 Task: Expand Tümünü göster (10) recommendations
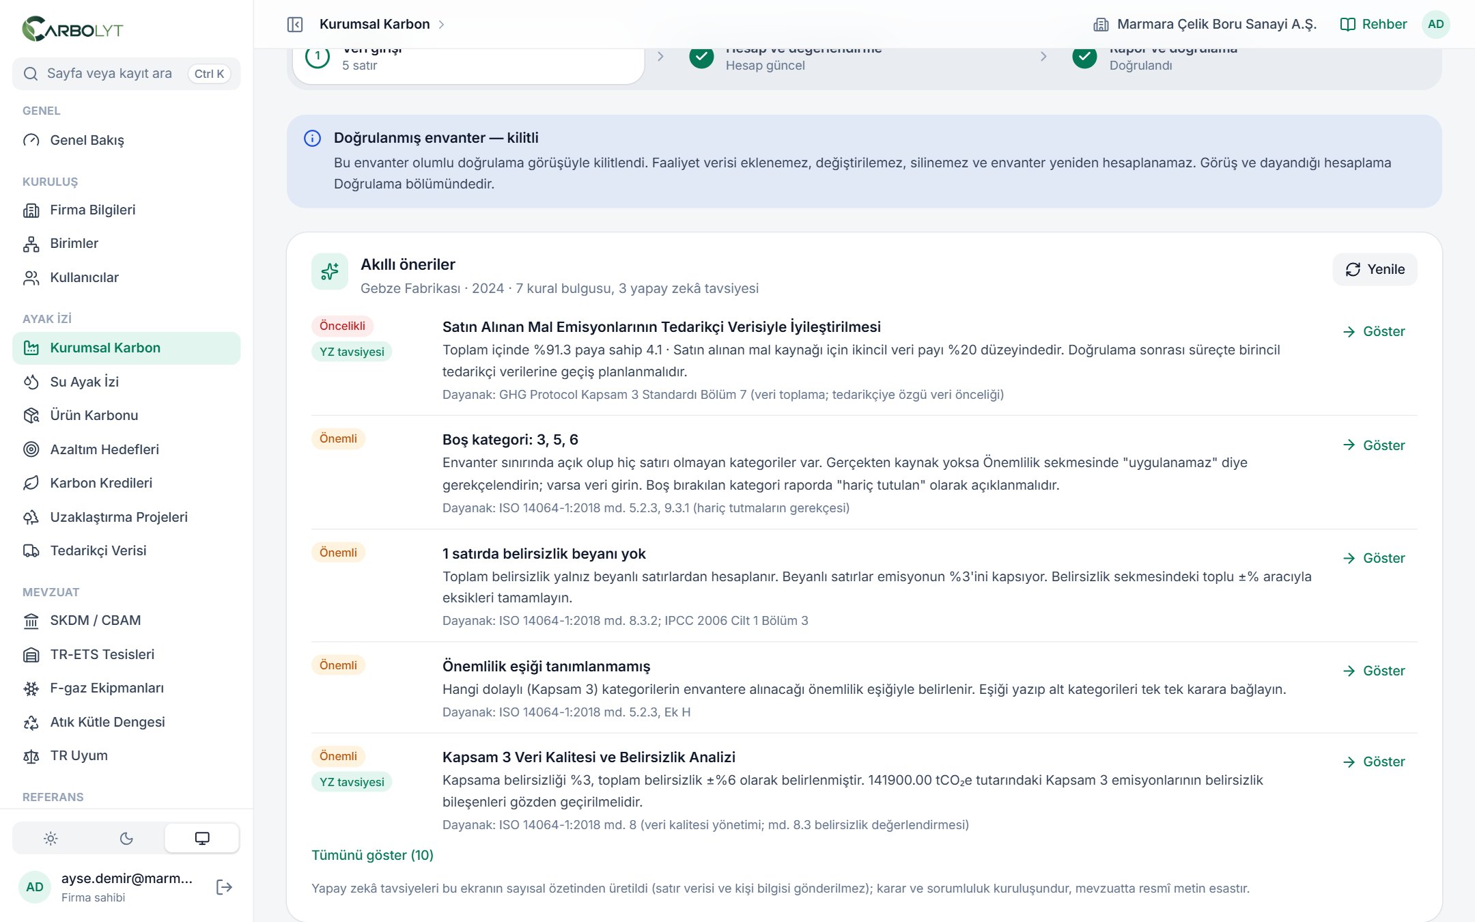tap(372, 855)
